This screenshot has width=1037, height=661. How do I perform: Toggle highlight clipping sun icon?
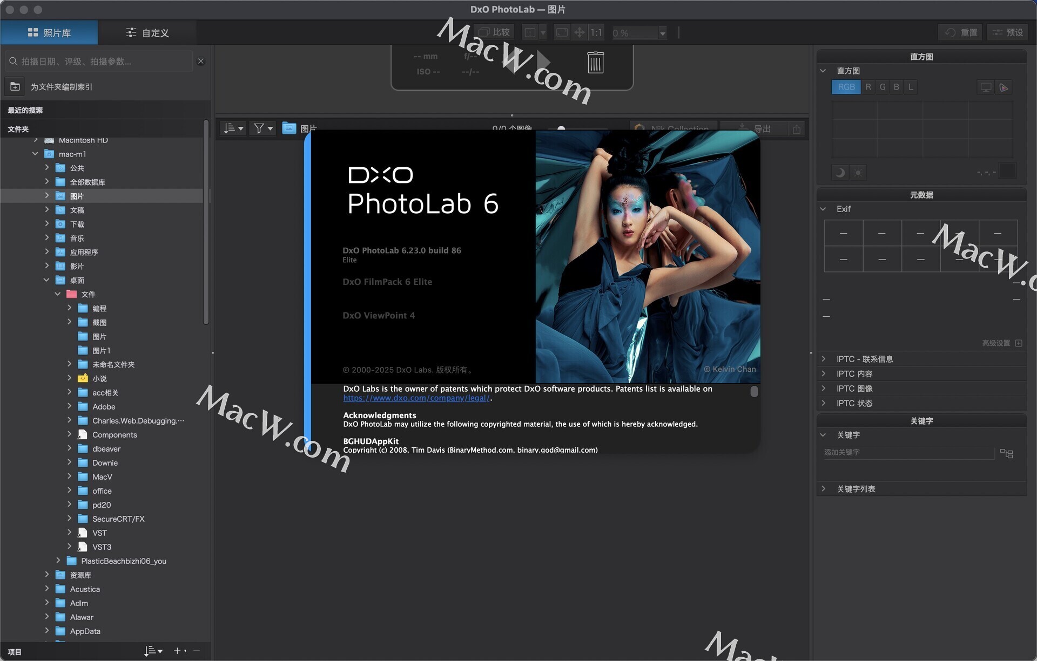click(x=858, y=173)
